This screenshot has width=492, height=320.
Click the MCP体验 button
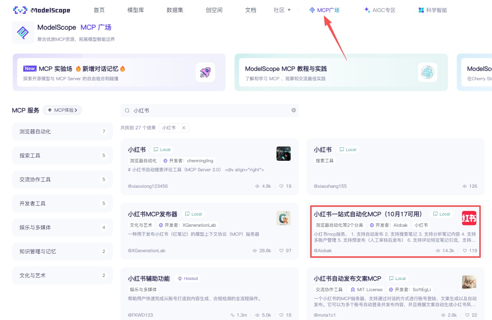pos(62,110)
